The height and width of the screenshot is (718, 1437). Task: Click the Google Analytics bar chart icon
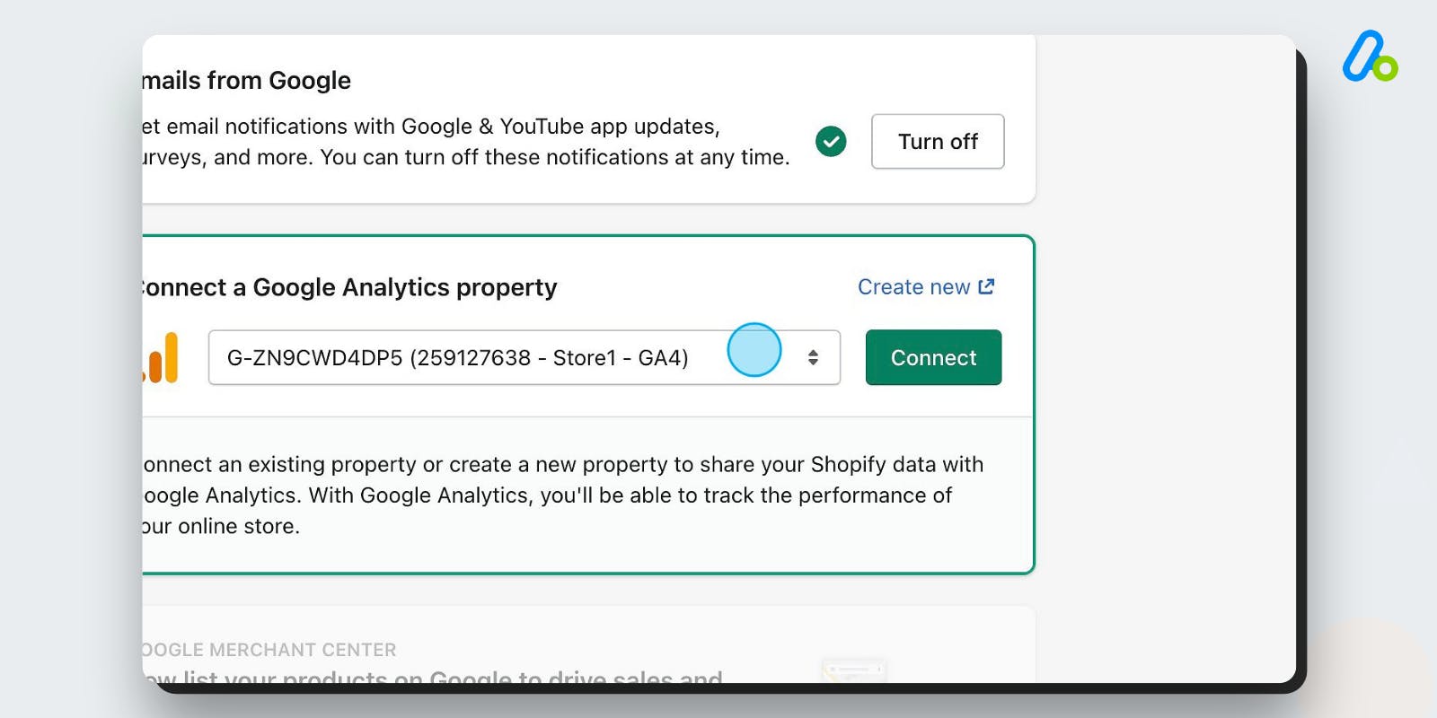pyautogui.click(x=161, y=358)
